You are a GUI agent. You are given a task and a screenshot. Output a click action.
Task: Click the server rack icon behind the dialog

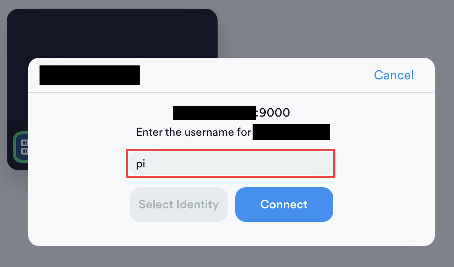tap(24, 147)
